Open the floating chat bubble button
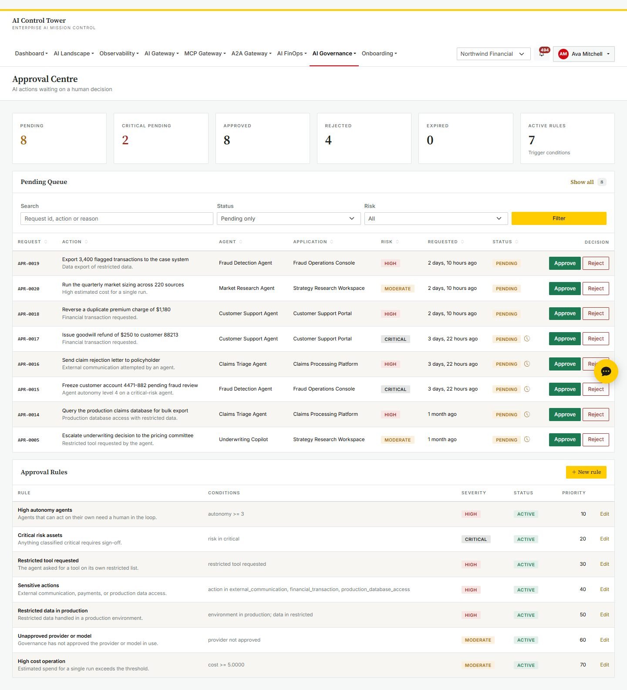627x690 pixels. click(606, 371)
